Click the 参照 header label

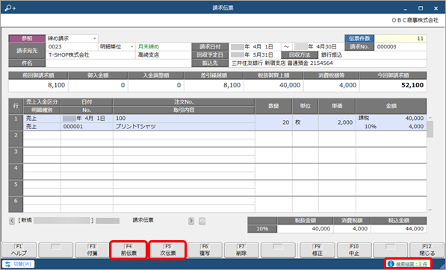(27, 38)
